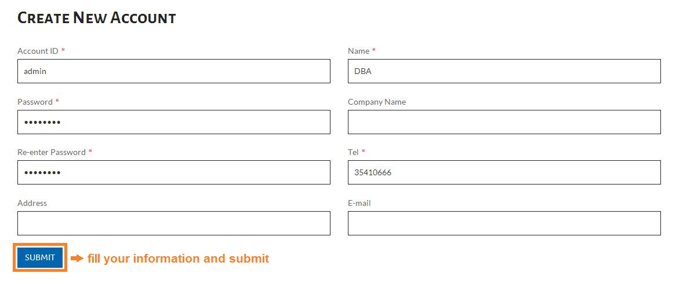Click the Password label text
The height and width of the screenshot is (284, 683).
[35, 102]
